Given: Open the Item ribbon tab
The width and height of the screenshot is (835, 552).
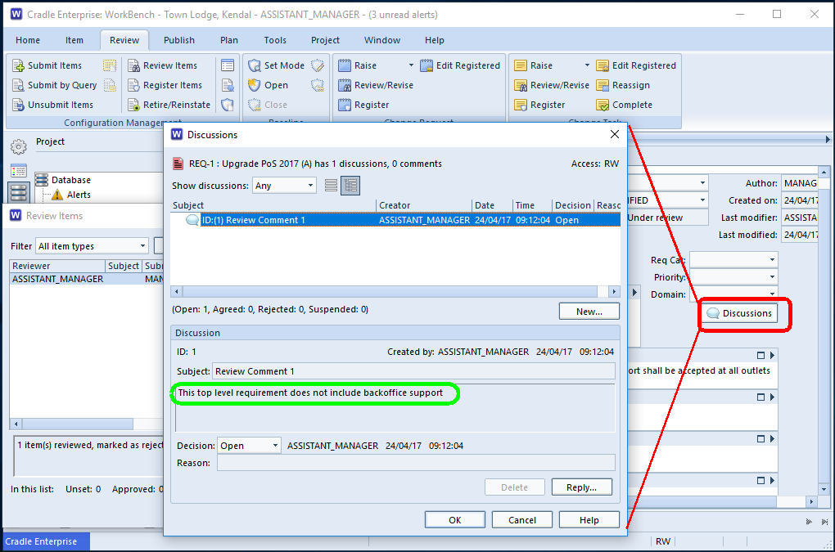Looking at the screenshot, I should [74, 40].
